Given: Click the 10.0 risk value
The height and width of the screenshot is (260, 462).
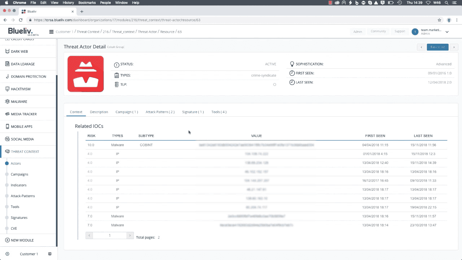Looking at the screenshot, I should pyautogui.click(x=91, y=145).
